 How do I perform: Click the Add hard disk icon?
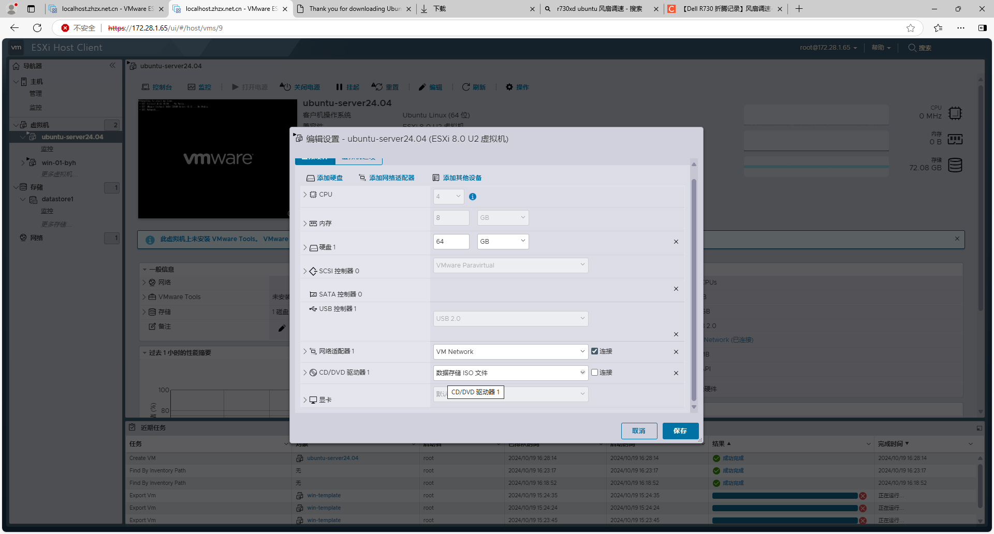point(311,178)
